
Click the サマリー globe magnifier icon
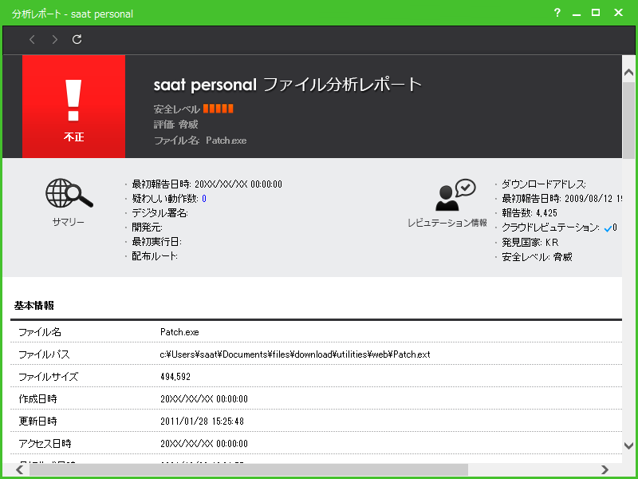pyautogui.click(x=69, y=193)
